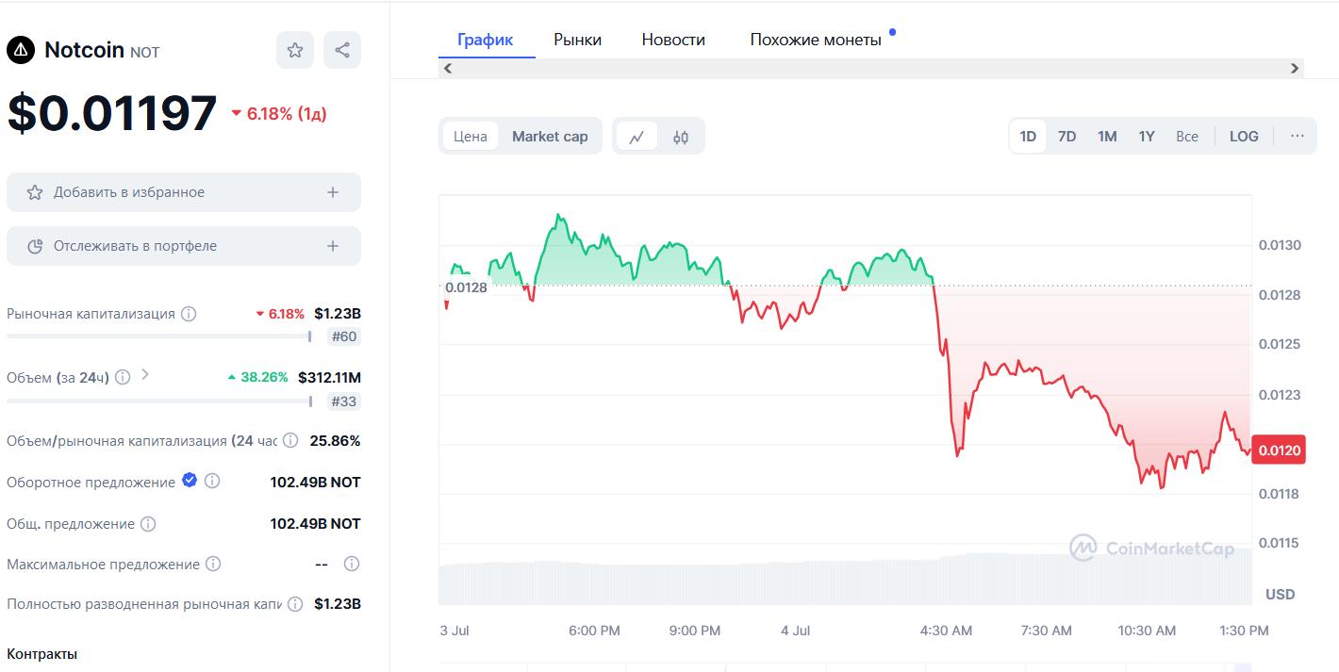Toggle chart to Цена view
Image resolution: width=1339 pixels, height=672 pixels.
pos(471,137)
